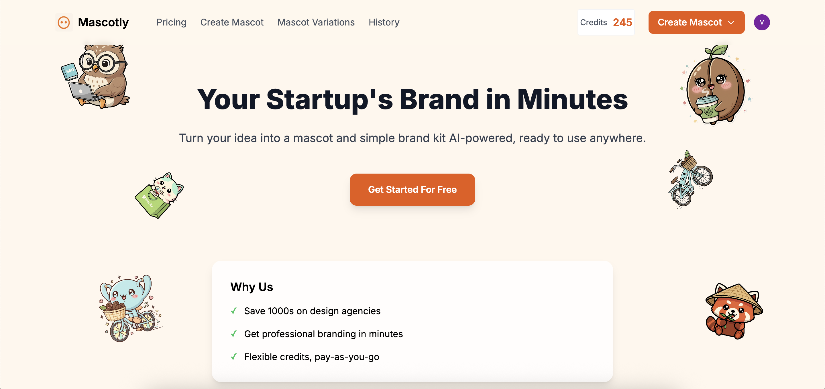
Task: Open the purple V user avatar
Action: click(761, 22)
